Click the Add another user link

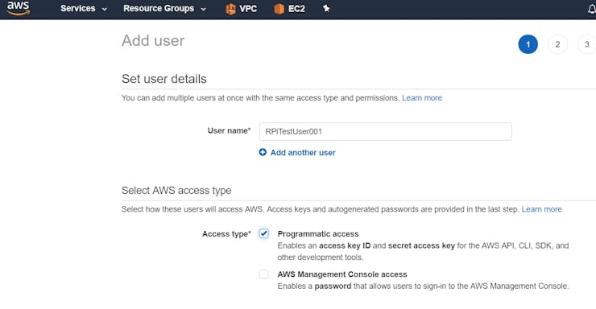tap(303, 153)
